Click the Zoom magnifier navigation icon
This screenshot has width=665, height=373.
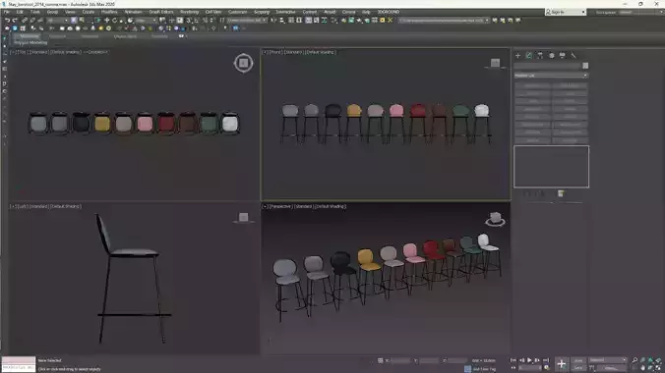[635, 360]
